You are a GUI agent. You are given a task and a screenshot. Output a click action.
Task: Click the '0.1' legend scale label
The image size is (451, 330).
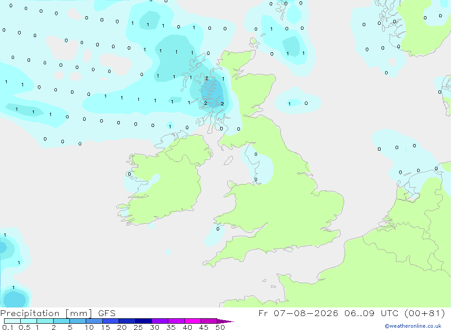8,327
